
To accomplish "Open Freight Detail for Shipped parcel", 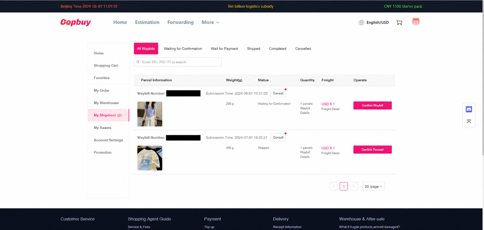I will pos(330,153).
